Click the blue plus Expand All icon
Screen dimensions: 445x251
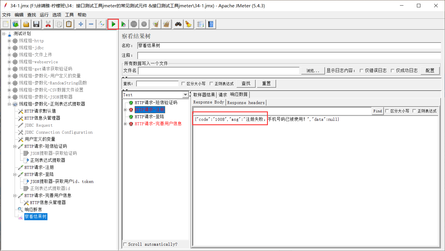pyautogui.click(x=81, y=24)
